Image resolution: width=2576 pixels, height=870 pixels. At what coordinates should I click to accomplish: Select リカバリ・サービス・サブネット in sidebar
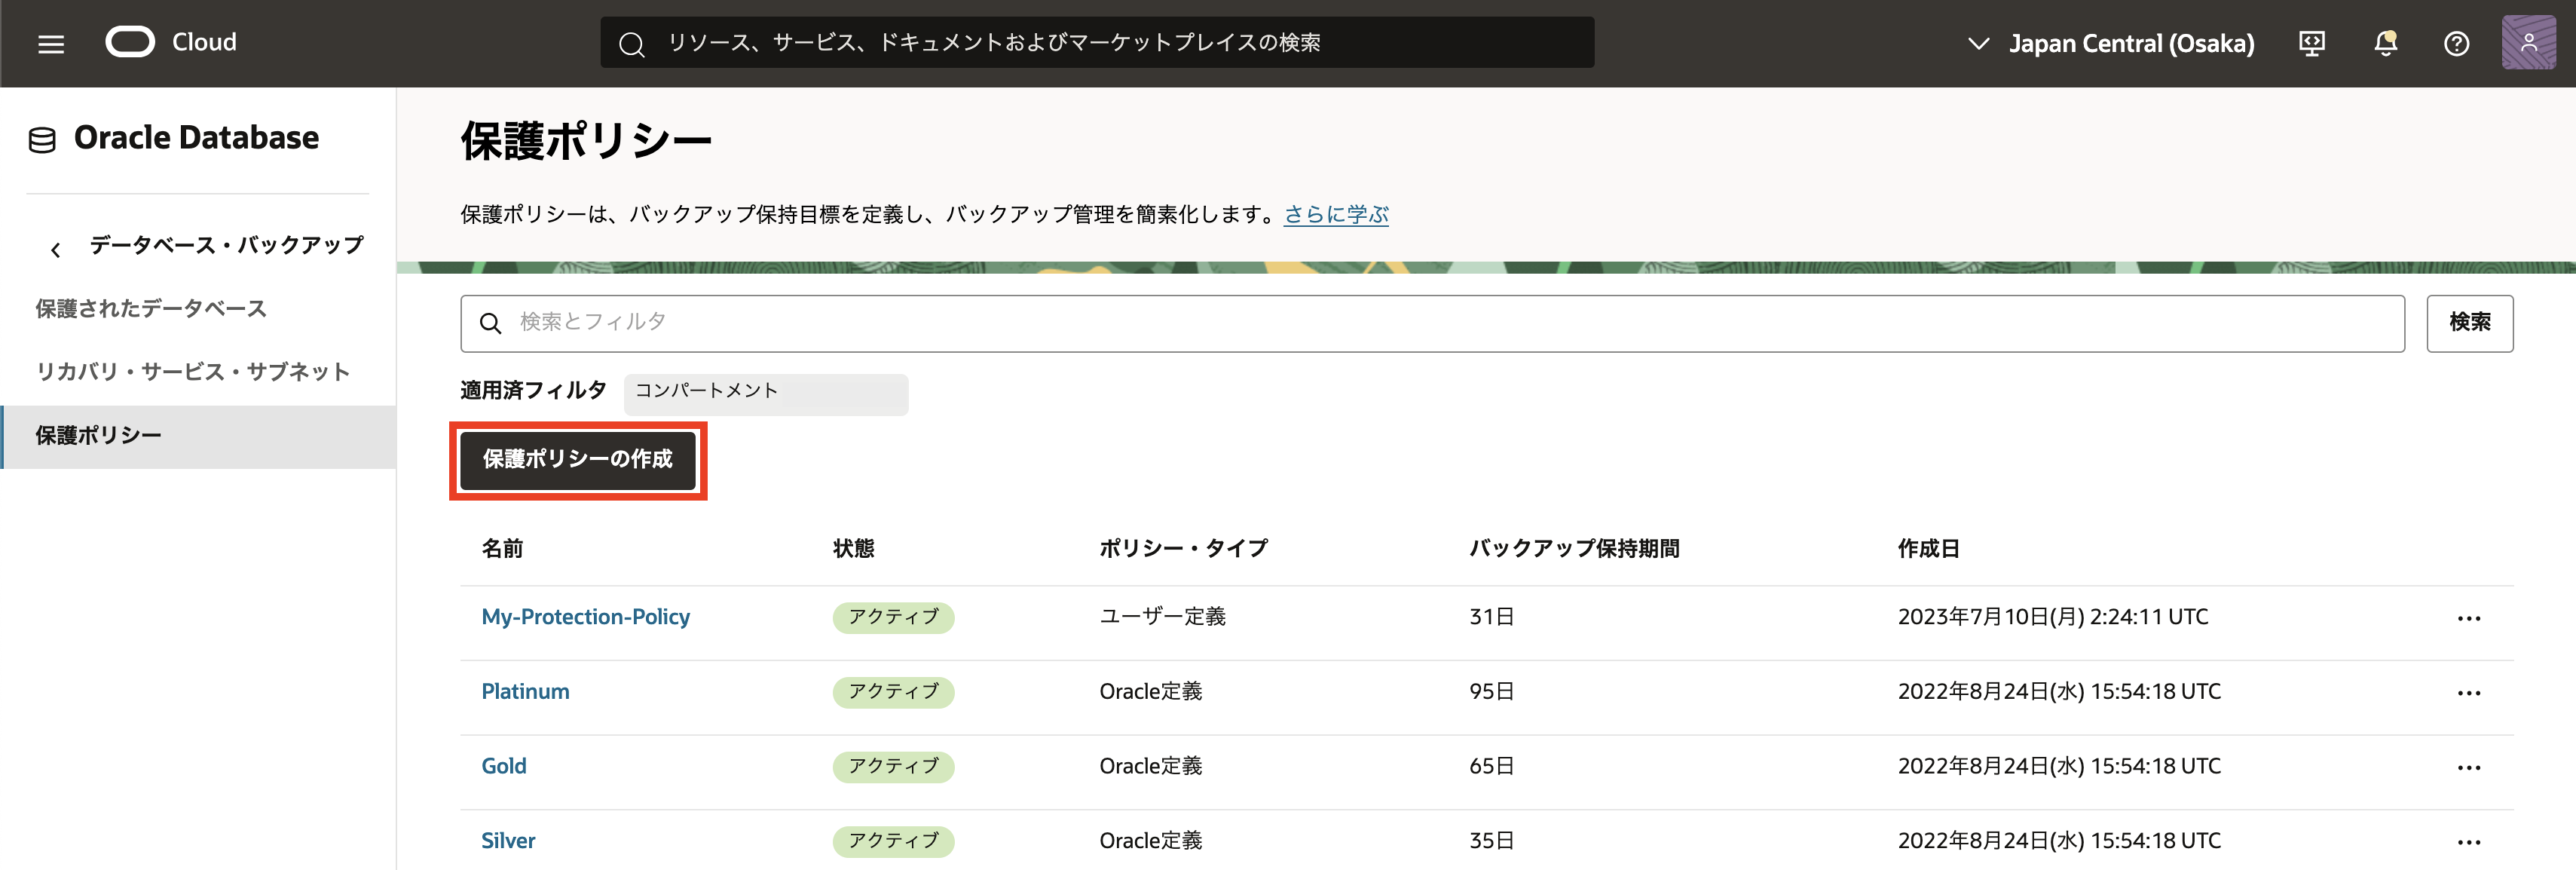click(x=193, y=372)
